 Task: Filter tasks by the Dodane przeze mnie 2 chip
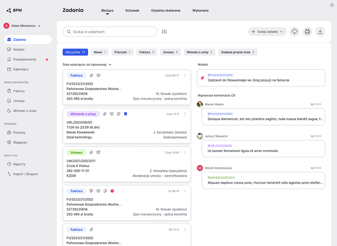(x=238, y=52)
